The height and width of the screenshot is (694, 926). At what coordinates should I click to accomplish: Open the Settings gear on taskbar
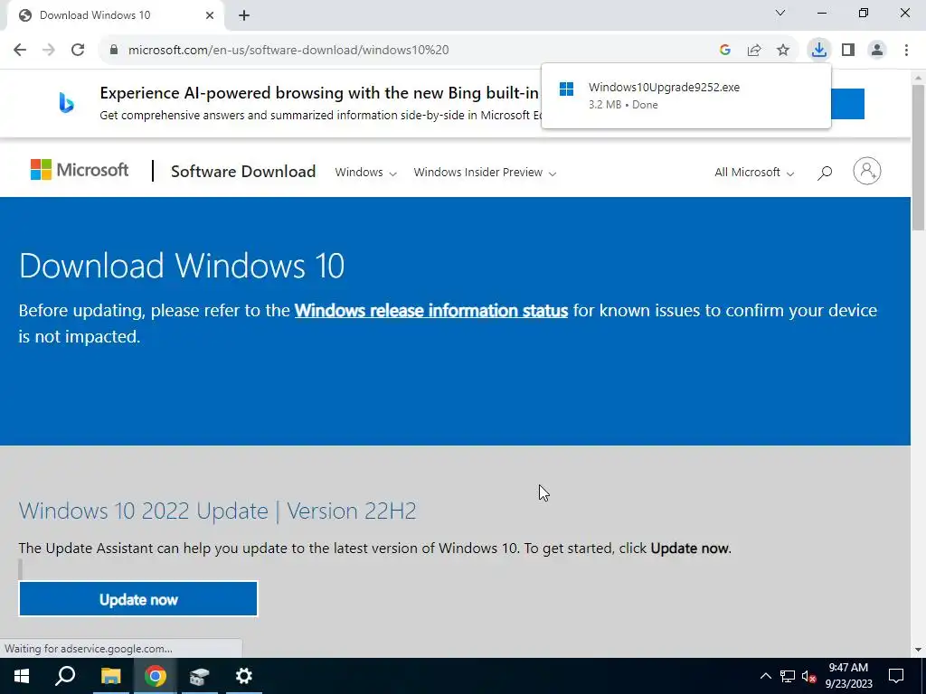point(243,676)
